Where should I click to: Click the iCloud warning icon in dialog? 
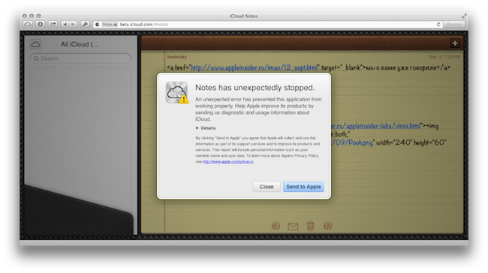[x=176, y=92]
